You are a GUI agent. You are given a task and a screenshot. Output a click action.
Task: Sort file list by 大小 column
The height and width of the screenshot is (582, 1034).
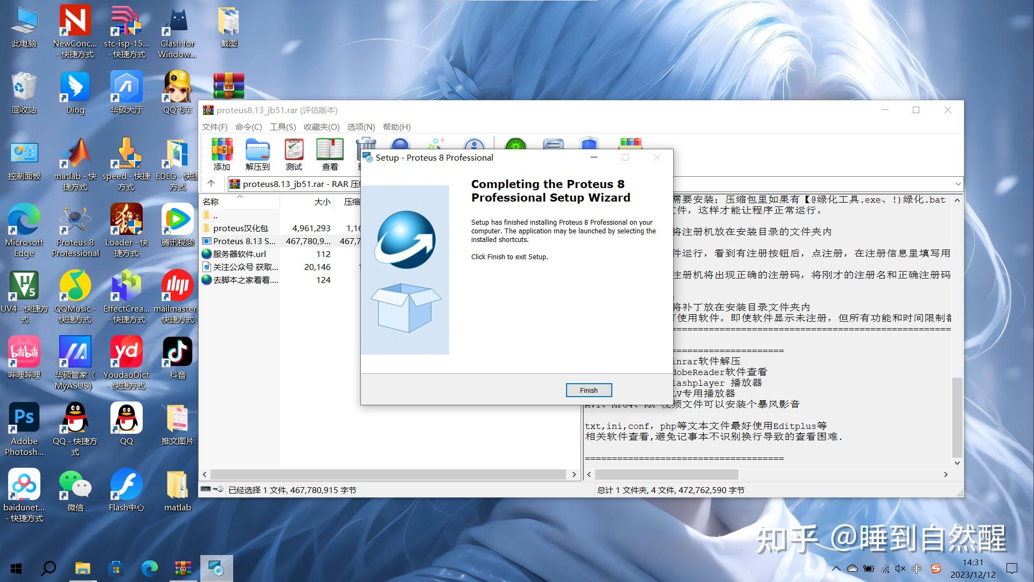coord(322,202)
